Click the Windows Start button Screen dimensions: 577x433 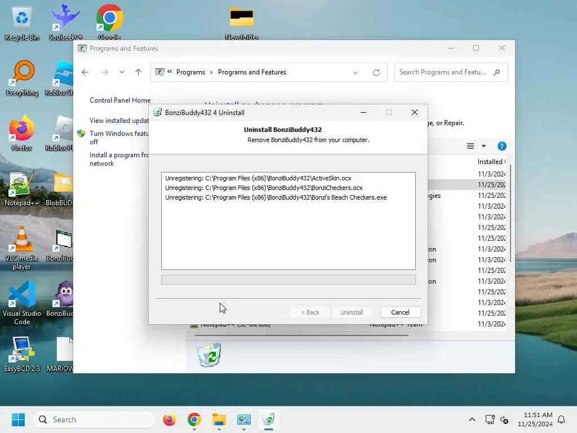pos(18,419)
